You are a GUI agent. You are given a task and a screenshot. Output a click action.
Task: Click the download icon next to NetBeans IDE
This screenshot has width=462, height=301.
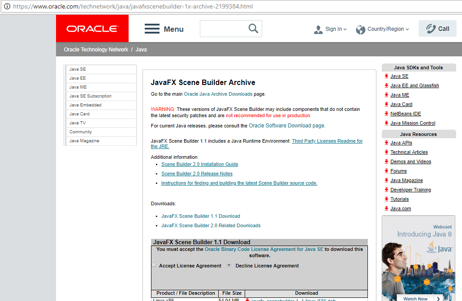(386, 114)
